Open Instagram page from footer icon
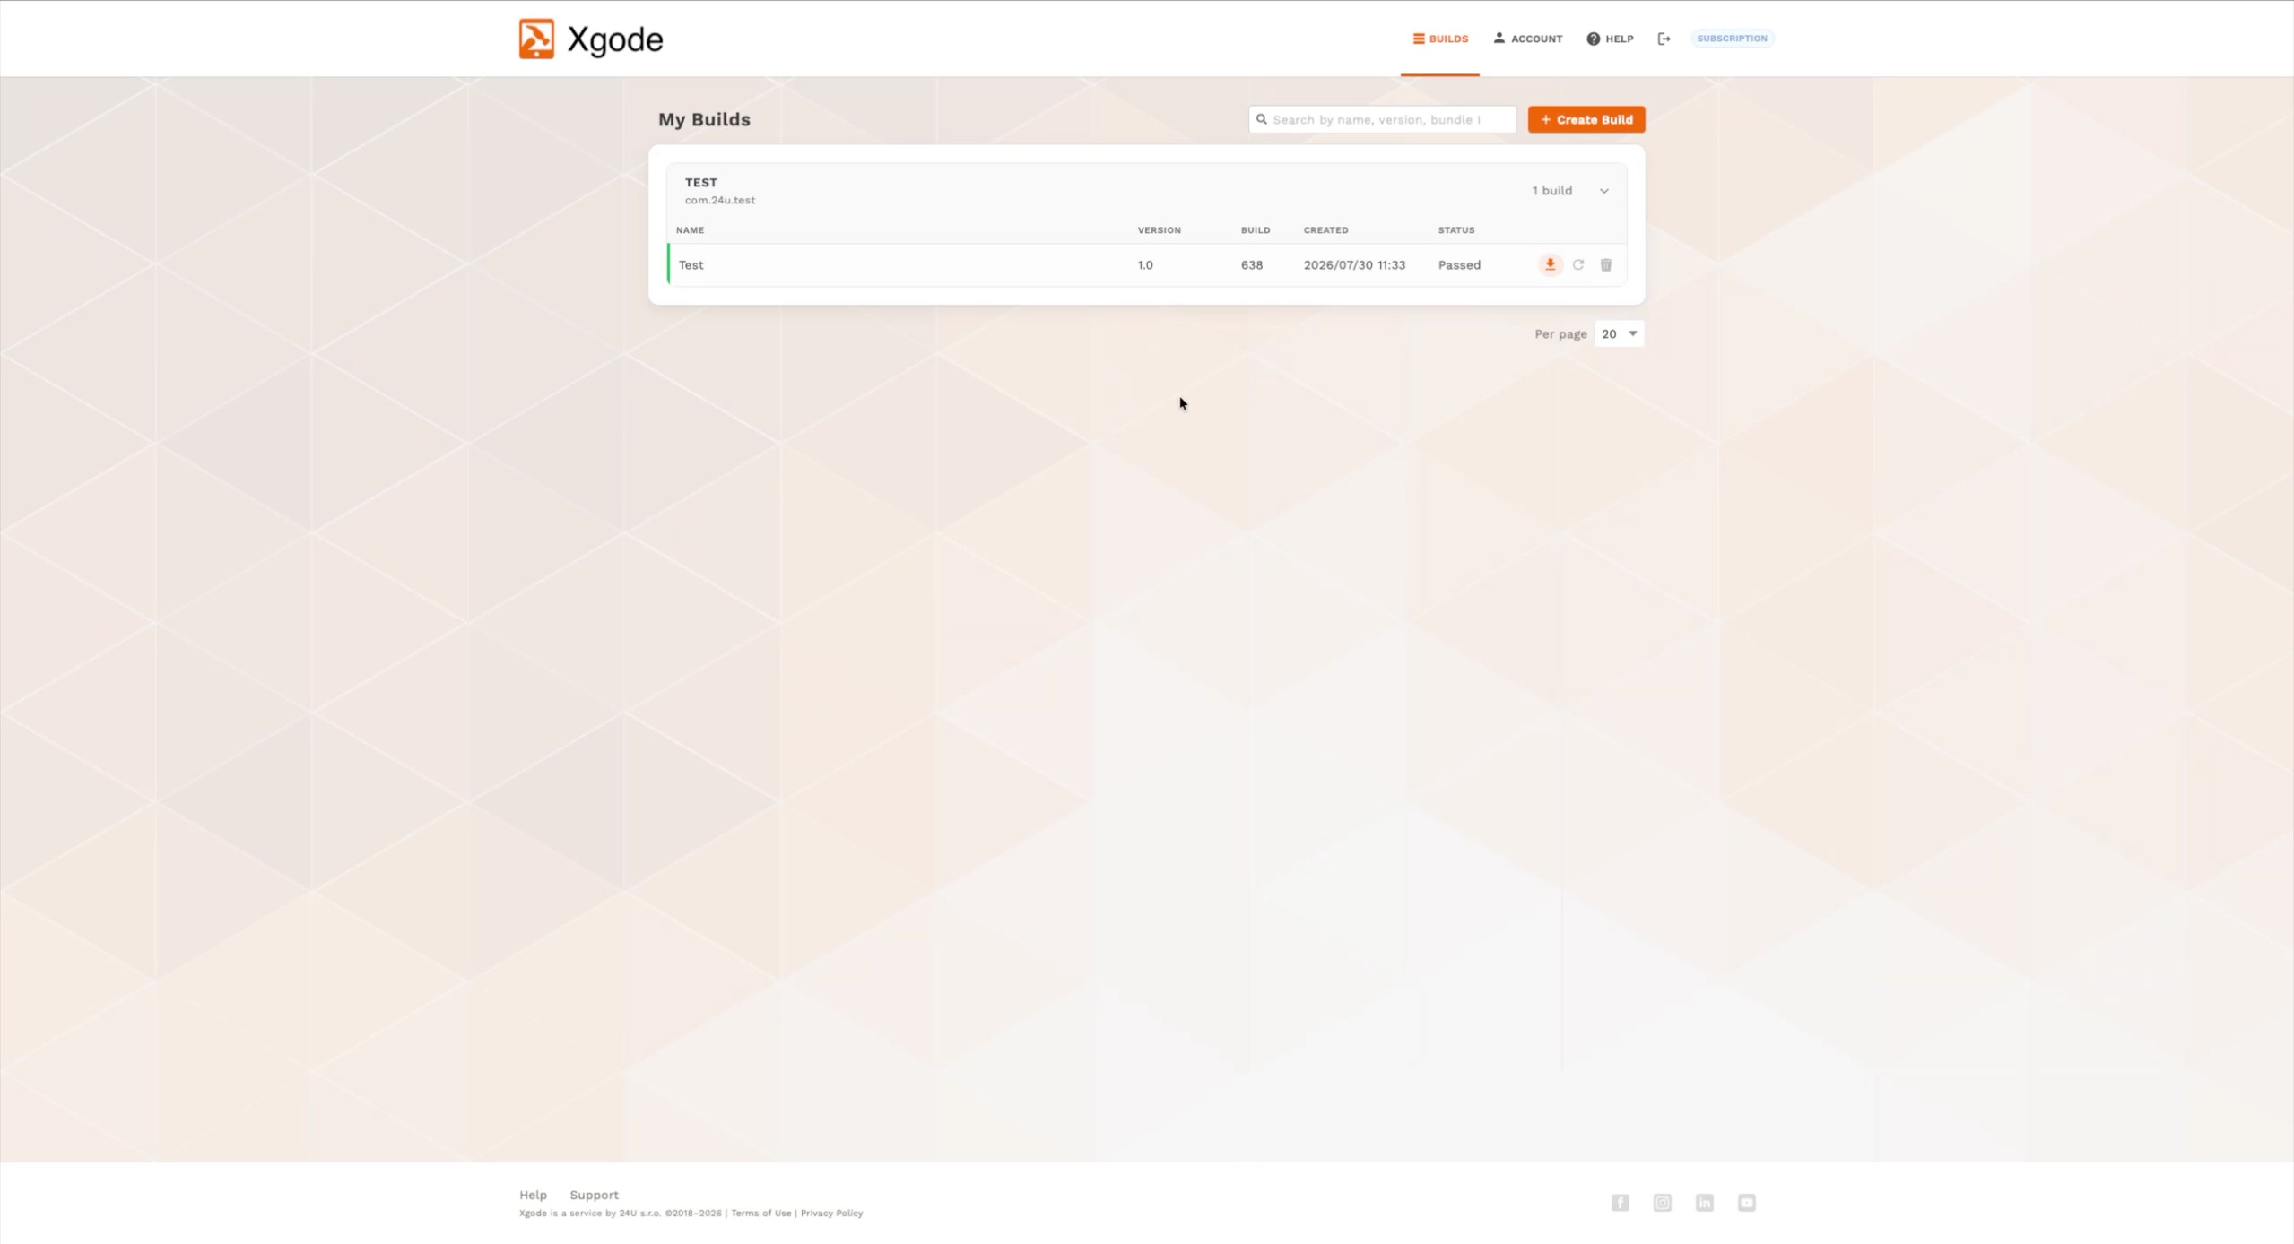Viewport: 2294px width, 1244px height. pos(1662,1203)
